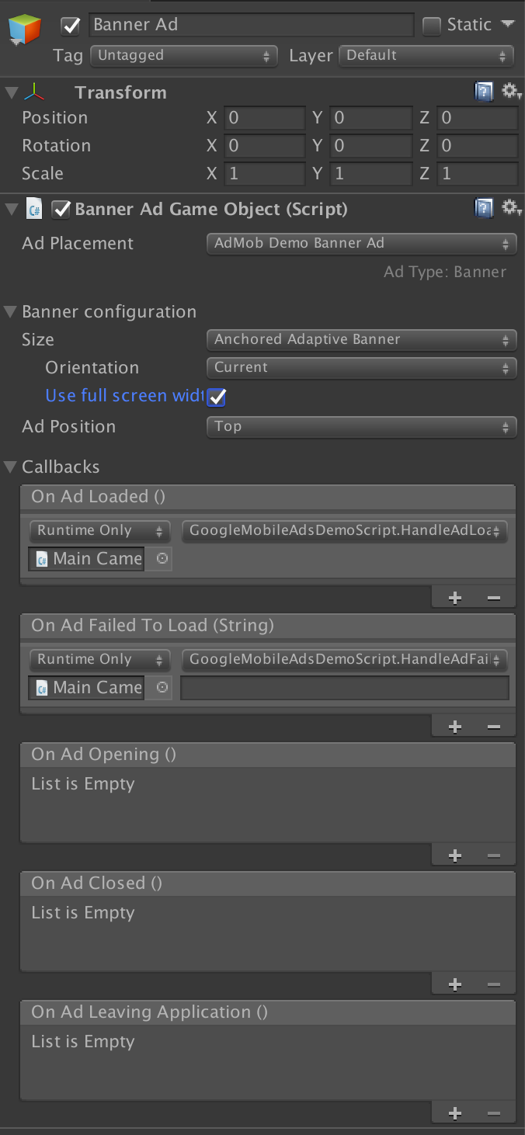Viewport: 525px width, 1135px height.
Task: Click Position Z field
Action: (x=477, y=118)
